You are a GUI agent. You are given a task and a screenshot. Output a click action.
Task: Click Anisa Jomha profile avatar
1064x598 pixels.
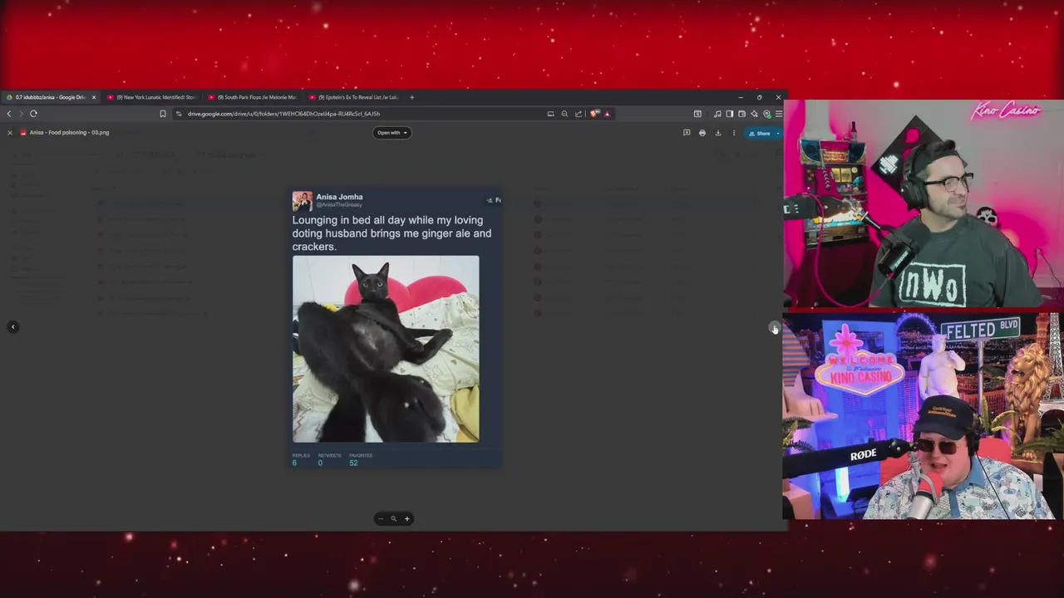[302, 201]
